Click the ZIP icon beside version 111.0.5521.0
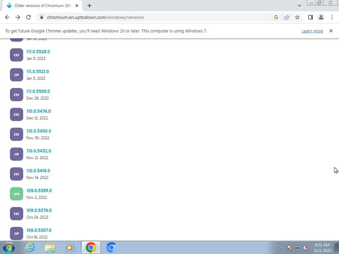Image resolution: width=339 pixels, height=254 pixels. (17, 75)
